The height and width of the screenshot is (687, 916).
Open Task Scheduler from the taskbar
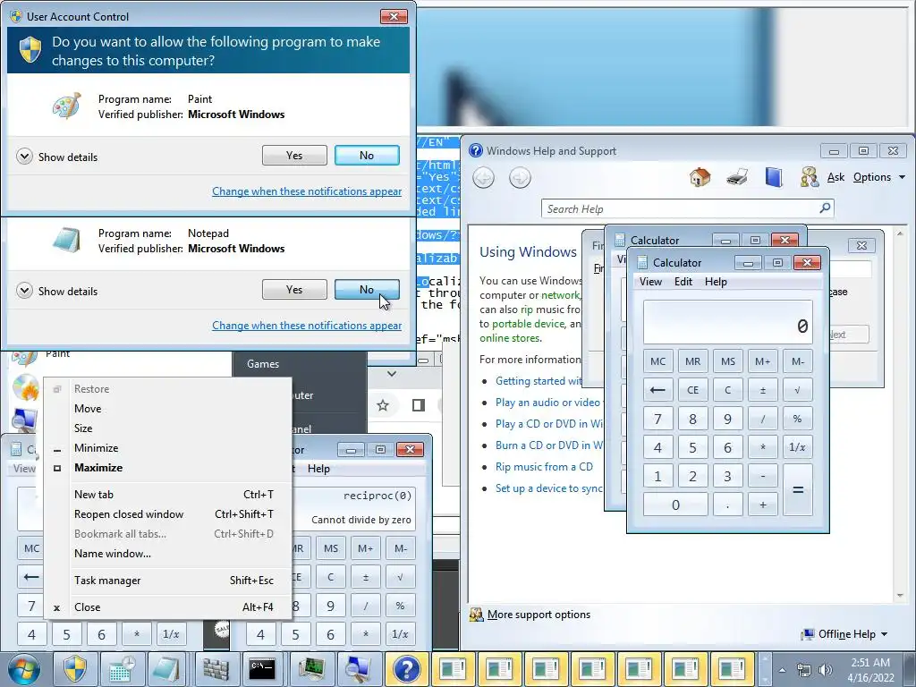122,669
